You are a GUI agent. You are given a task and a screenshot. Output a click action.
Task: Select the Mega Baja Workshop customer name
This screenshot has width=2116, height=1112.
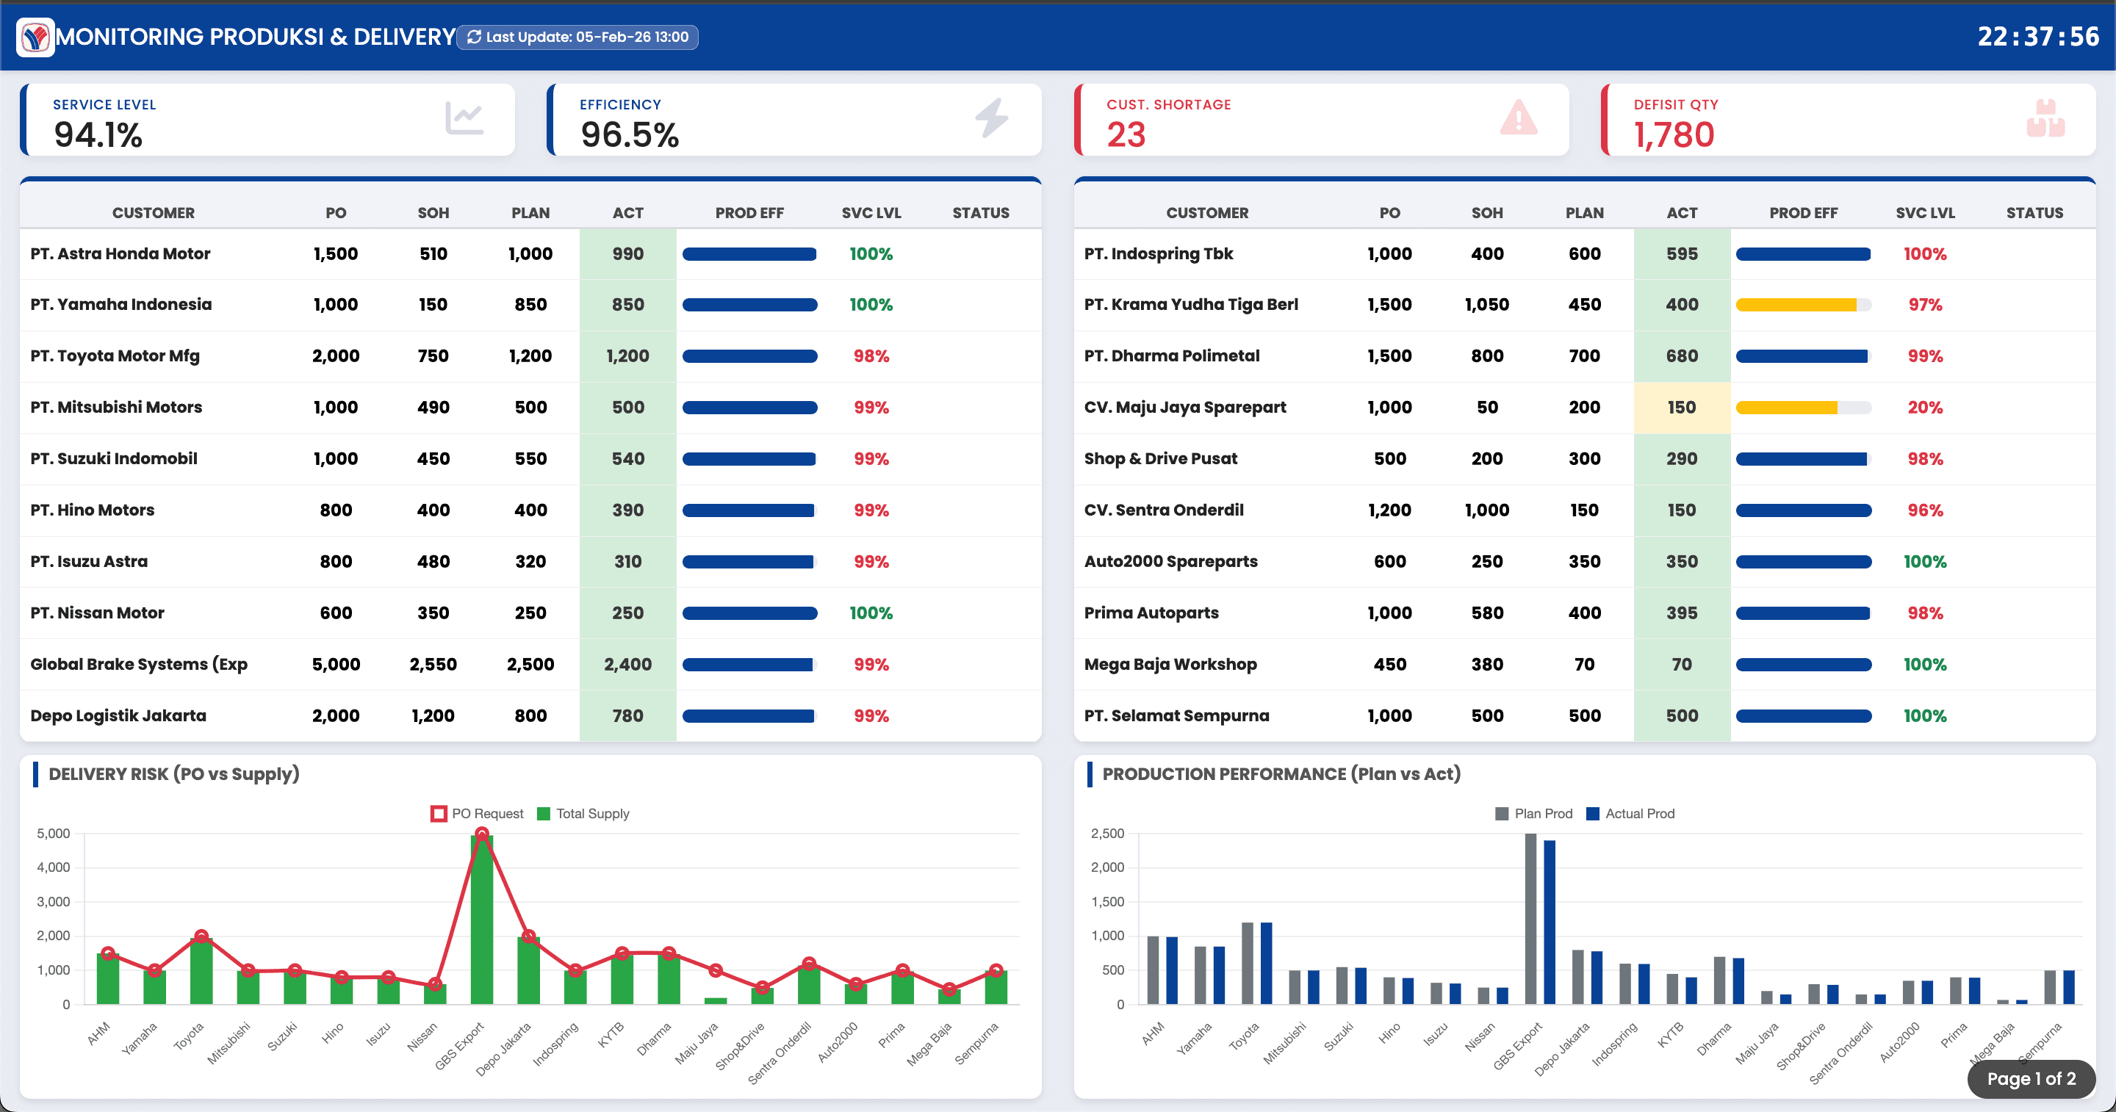click(1170, 665)
